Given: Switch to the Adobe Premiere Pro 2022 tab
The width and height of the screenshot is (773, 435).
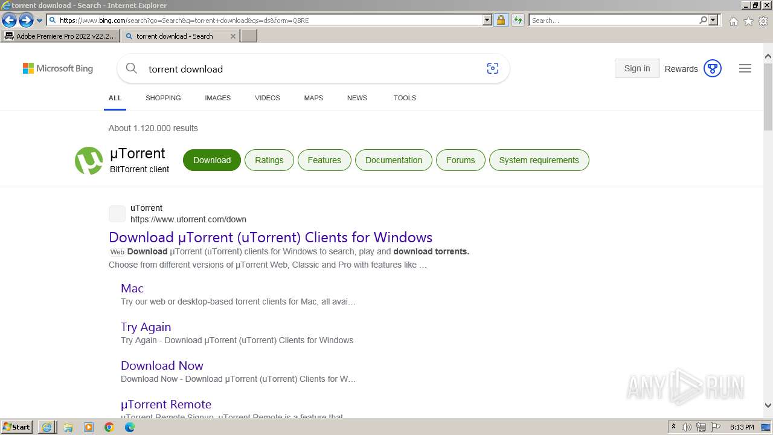Looking at the screenshot, I should (60, 36).
